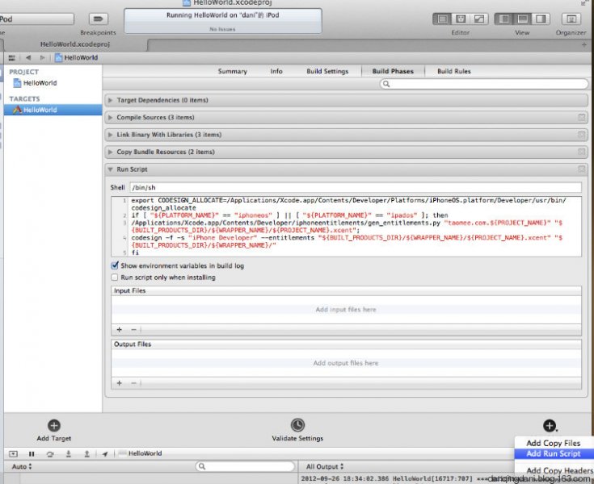Click Validate Settings button
This screenshot has height=484, width=594.
pyautogui.click(x=297, y=430)
